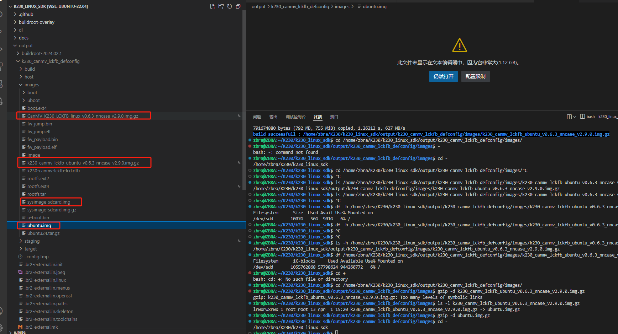
Task: Select the sysimage-sdcard.img.gz file
Action: pos(52,210)
